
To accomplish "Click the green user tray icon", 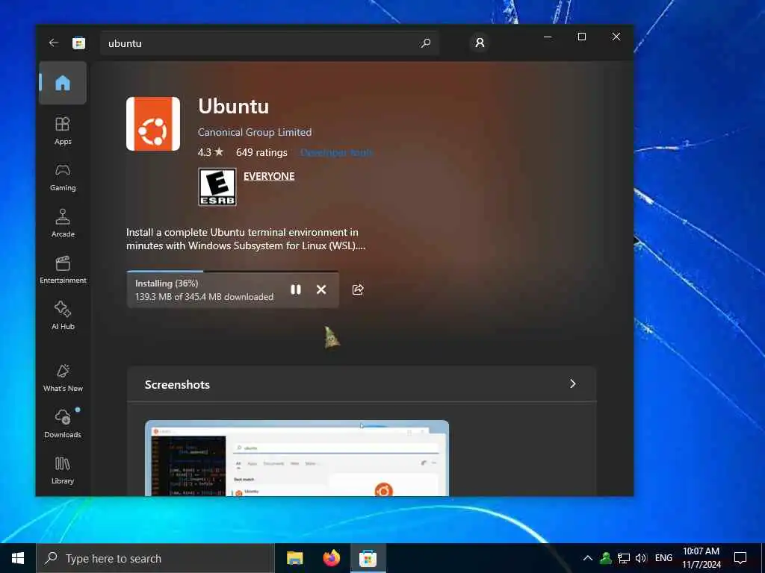I will tap(605, 558).
